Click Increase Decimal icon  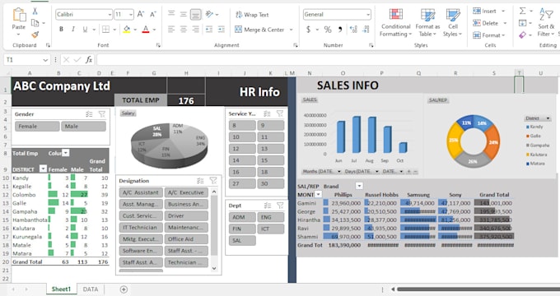(353, 30)
